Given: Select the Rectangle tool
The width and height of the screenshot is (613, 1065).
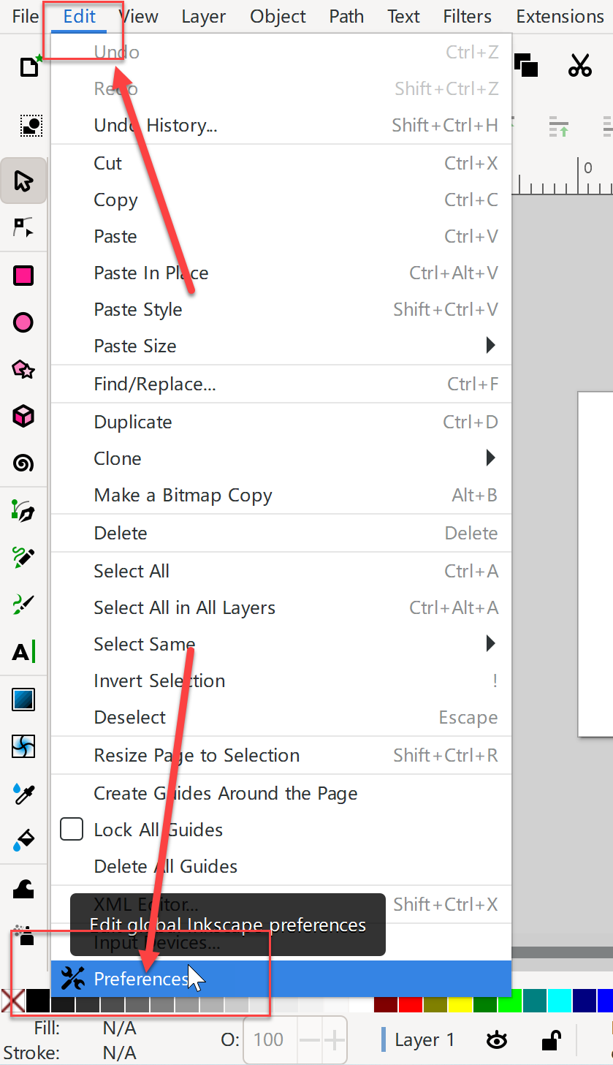Looking at the screenshot, I should tap(23, 276).
